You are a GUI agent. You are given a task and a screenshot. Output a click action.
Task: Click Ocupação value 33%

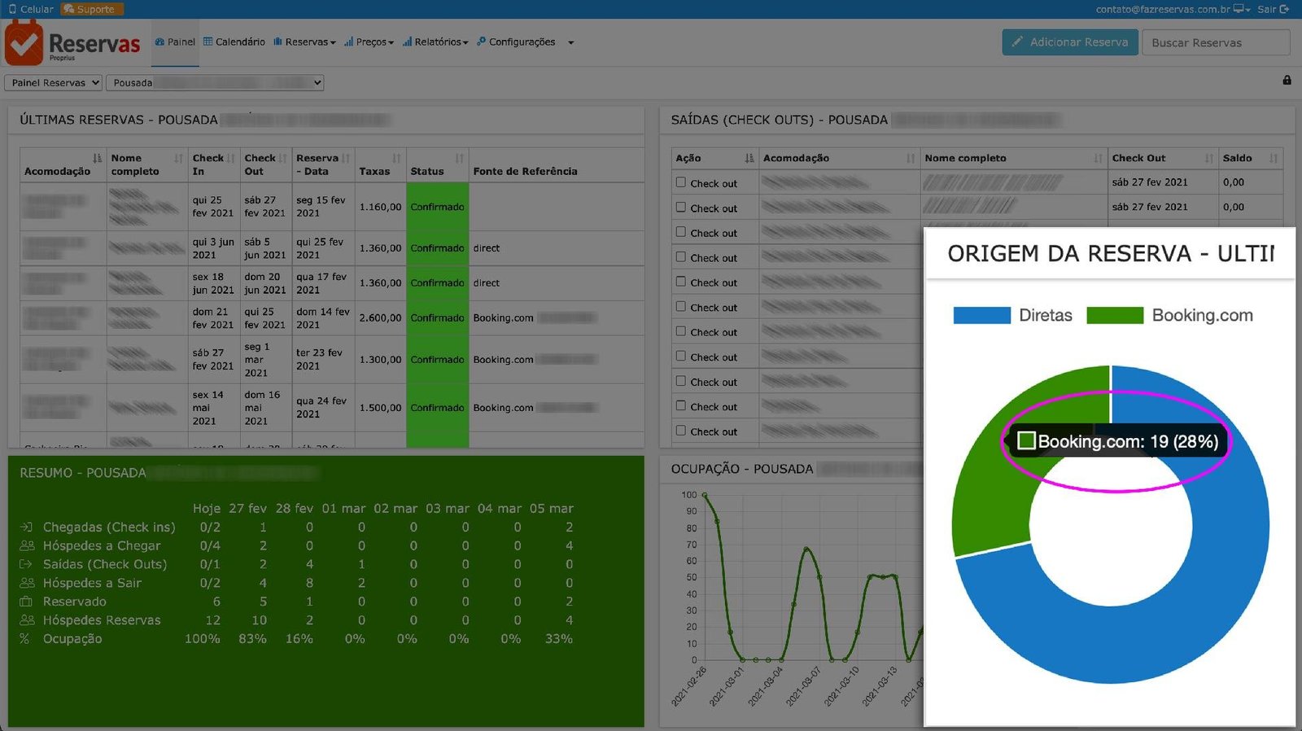pos(558,639)
